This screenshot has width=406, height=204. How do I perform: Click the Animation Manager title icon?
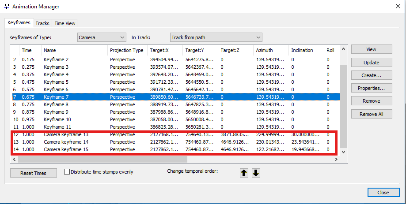coord(7,7)
